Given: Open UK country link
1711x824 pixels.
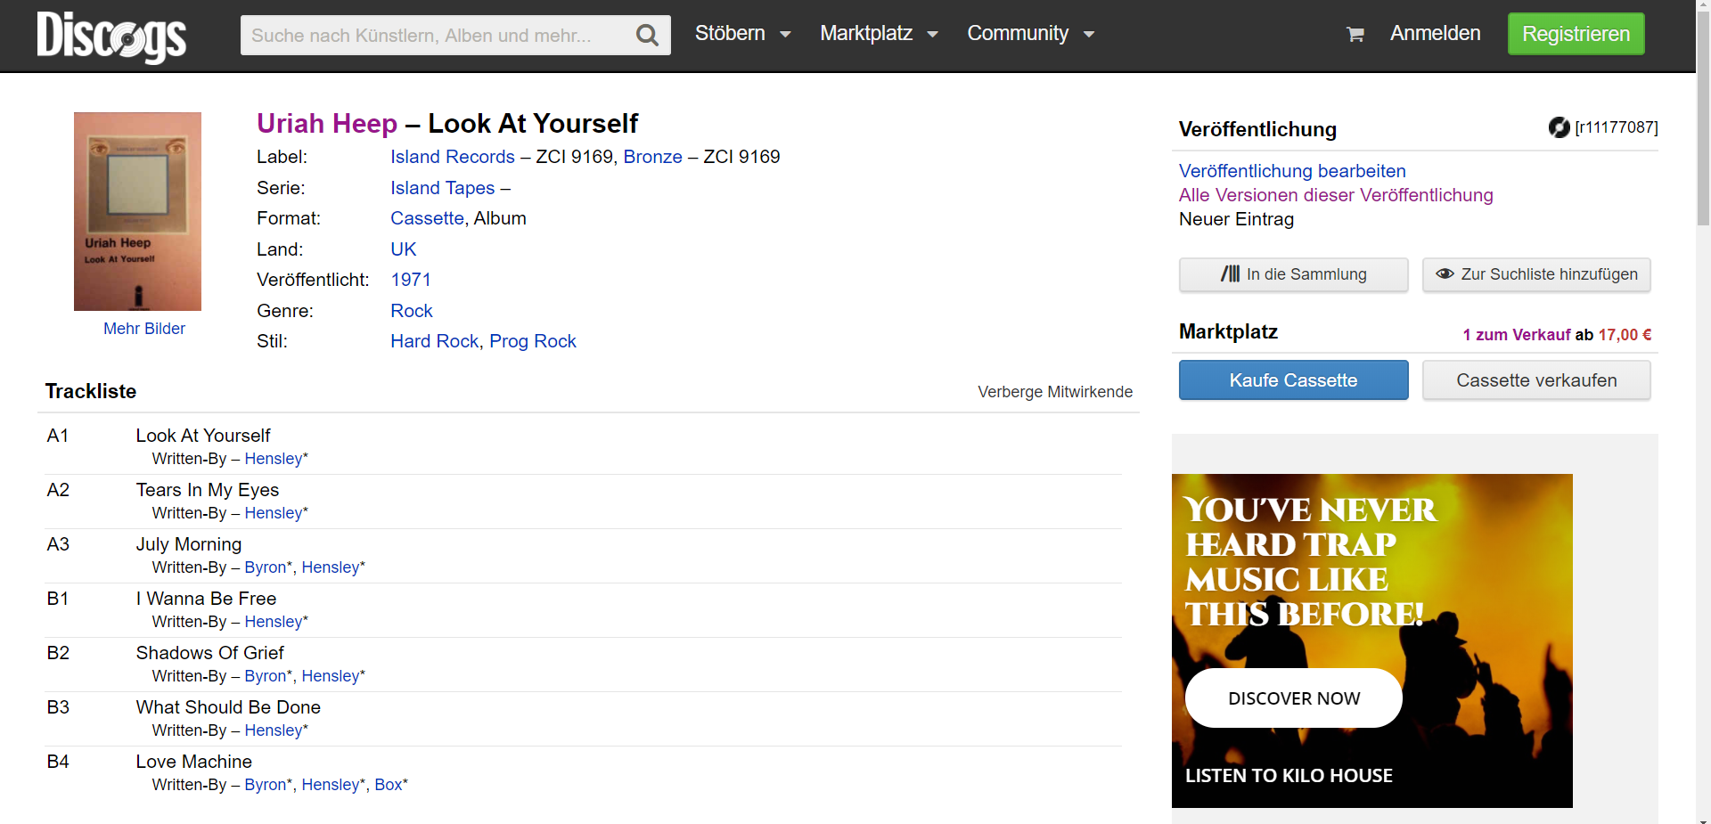Looking at the screenshot, I should [404, 249].
